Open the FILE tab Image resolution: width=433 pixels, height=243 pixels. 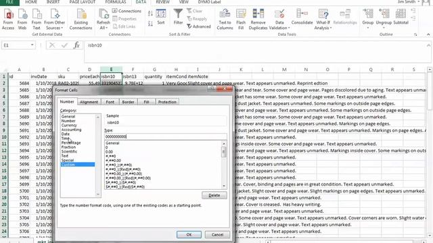pyautogui.click(x=9, y=2)
